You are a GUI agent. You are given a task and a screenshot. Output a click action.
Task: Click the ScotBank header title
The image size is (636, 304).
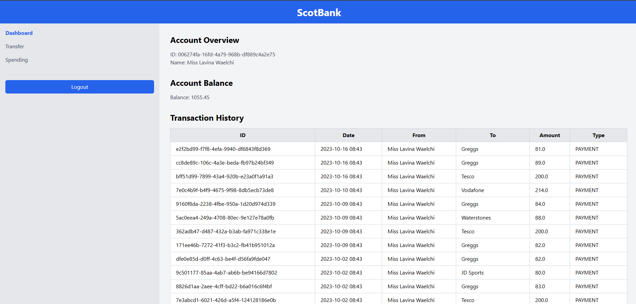319,12
